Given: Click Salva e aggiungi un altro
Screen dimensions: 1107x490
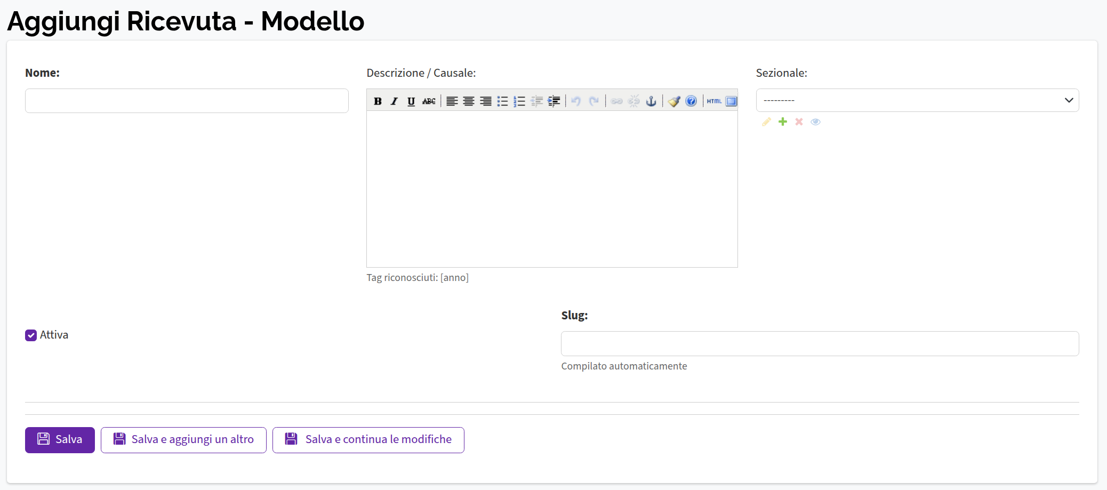Looking at the screenshot, I should [183, 440].
